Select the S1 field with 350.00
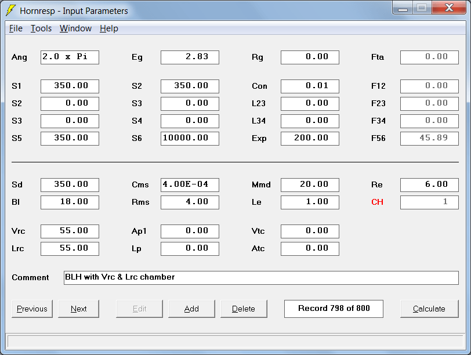This screenshot has height=355, width=471. pos(70,86)
